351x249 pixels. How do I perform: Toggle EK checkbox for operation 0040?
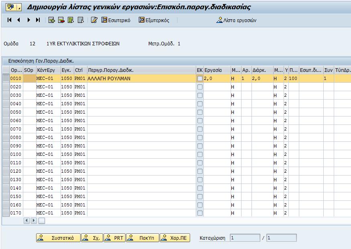pos(200,104)
